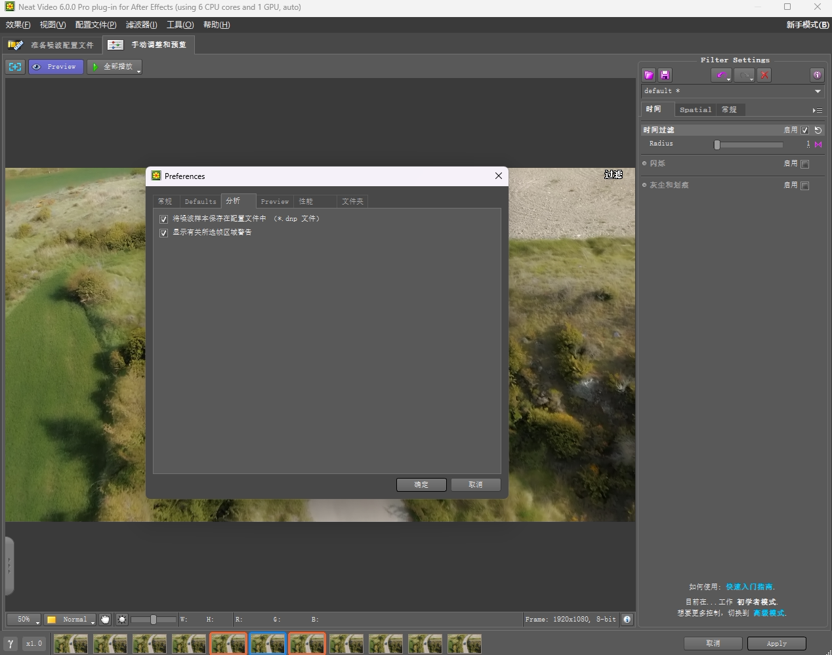This screenshot has height=655, width=832.
Task: Enable the 灰尘和划痕 启用 checkbox
Action: pos(805,186)
